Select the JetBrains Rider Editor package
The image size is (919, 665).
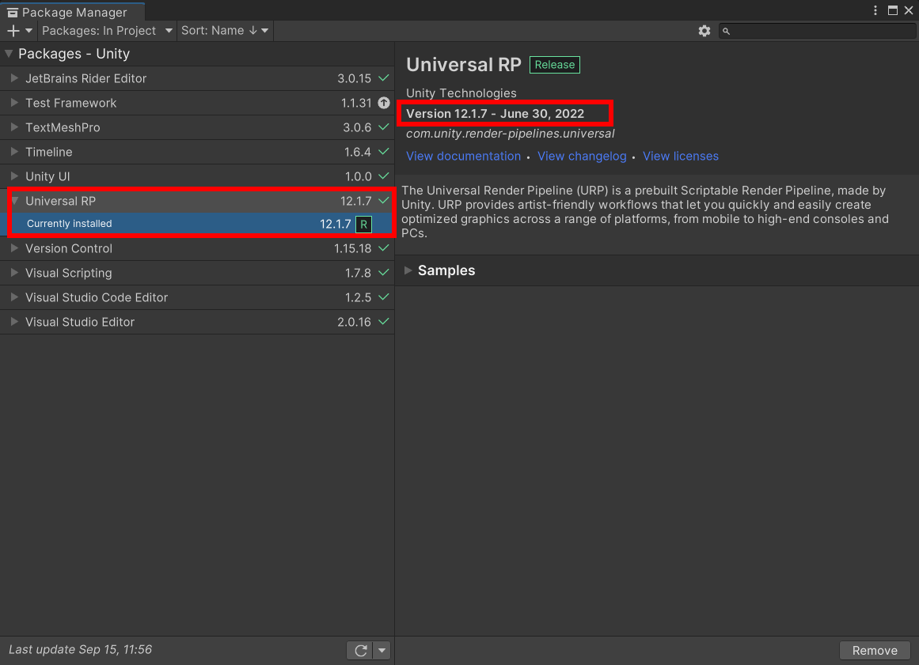coord(197,78)
